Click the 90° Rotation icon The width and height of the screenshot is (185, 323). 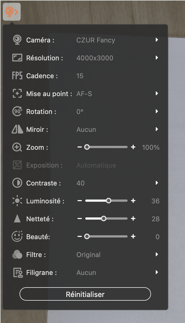[17, 111]
